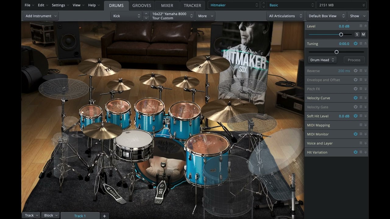Image resolution: width=390 pixels, height=219 pixels.
Task: Open the Edit menu
Action: (x=43, y=5)
